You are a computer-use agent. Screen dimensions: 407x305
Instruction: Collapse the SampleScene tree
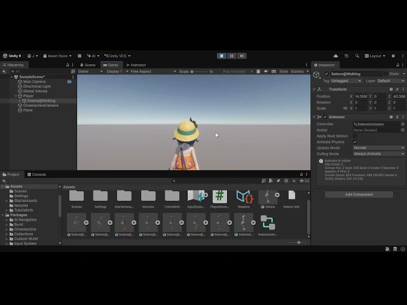(x=11, y=77)
